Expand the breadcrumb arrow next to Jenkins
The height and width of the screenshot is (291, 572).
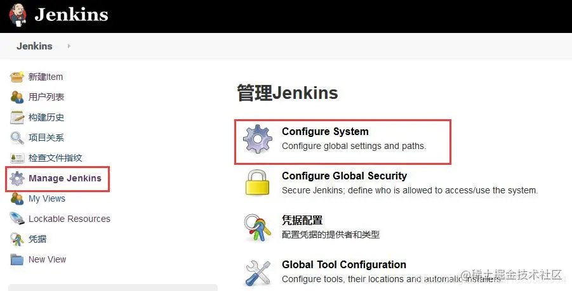pyautogui.click(x=69, y=46)
